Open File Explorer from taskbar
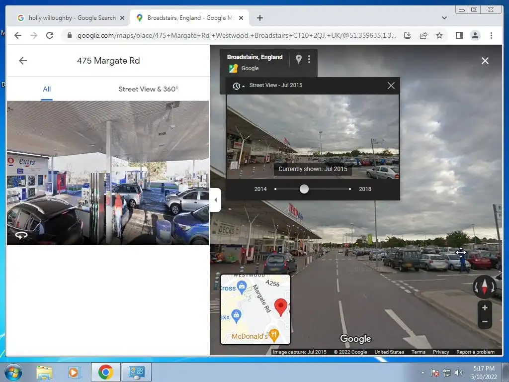This screenshot has height=382, width=509. click(x=44, y=372)
